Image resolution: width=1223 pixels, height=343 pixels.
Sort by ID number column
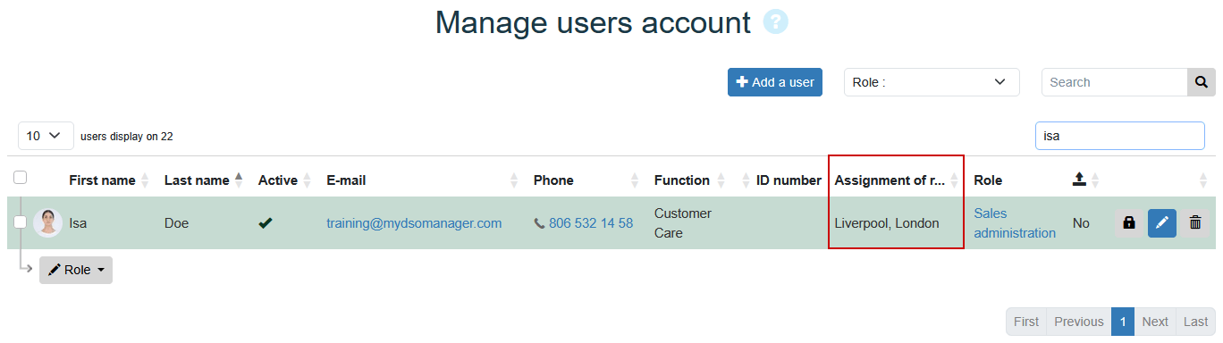click(789, 180)
